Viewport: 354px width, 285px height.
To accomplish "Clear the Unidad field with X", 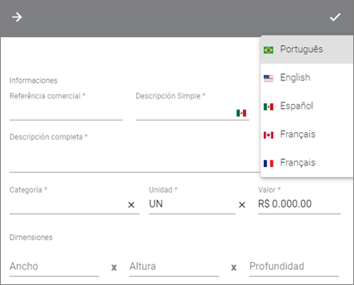I will pyautogui.click(x=242, y=205).
